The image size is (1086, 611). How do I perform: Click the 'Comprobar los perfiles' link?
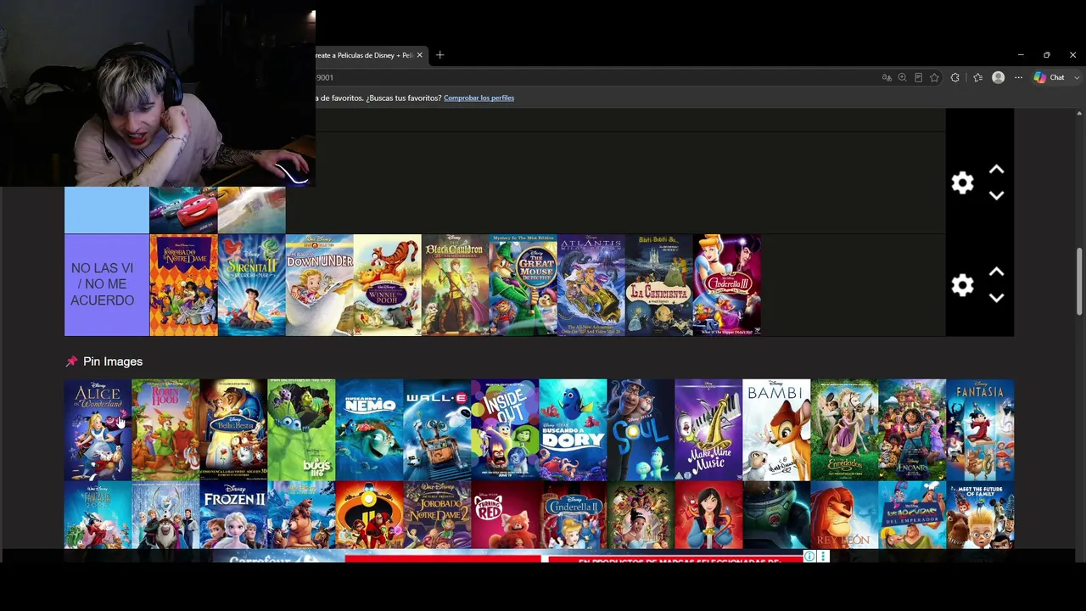[x=479, y=98]
